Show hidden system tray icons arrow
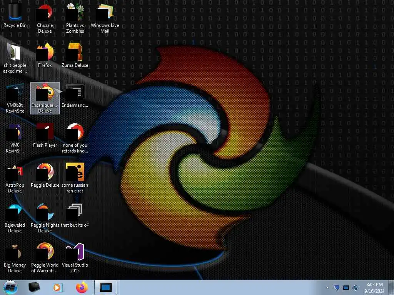Viewport: 394px width, 295px height. [327, 288]
